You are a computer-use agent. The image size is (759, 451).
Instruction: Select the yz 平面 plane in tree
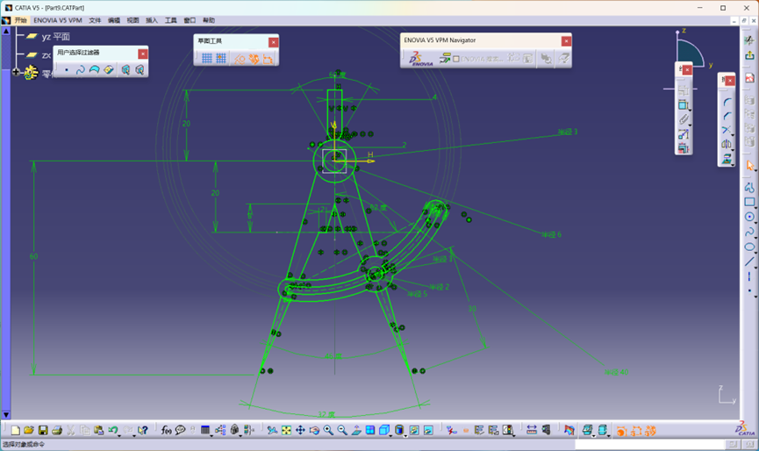click(57, 36)
